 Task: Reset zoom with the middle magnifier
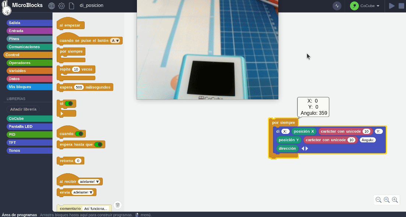click(386, 200)
